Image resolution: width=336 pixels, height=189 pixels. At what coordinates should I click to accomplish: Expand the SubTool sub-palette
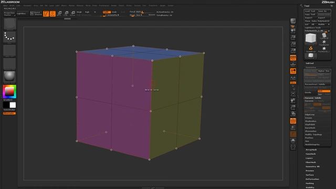pyautogui.click(x=309, y=63)
